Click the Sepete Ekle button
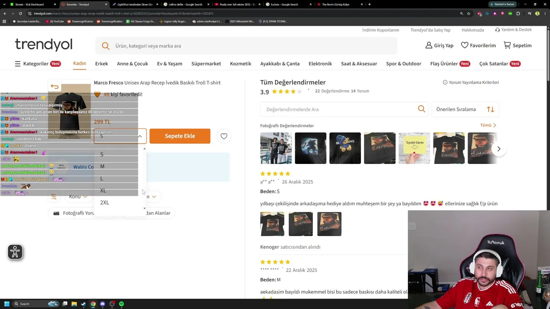The width and height of the screenshot is (550, 309). tap(180, 136)
